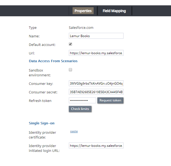Click the Url: label
171x166 pixels.
point(32,53)
